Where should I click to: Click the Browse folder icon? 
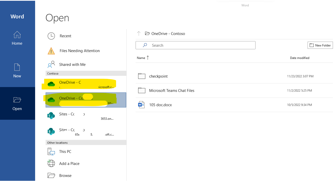(x=51, y=175)
